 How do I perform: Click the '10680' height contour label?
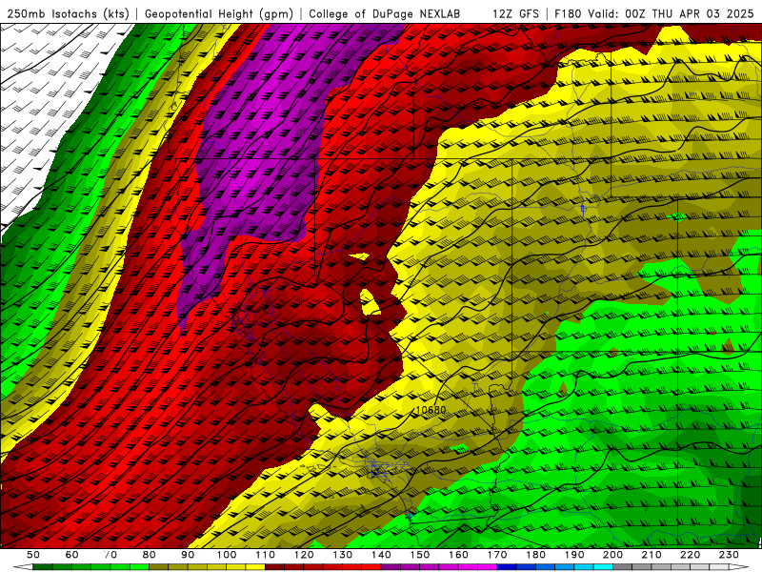(x=431, y=410)
